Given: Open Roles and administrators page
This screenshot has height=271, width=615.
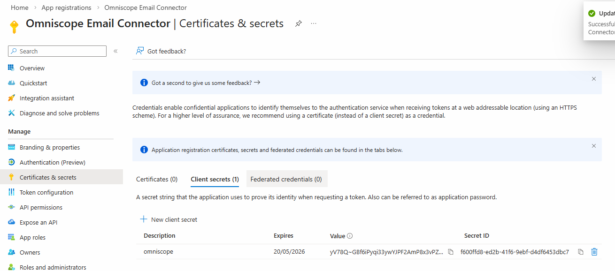Looking at the screenshot, I should pyautogui.click(x=53, y=267).
